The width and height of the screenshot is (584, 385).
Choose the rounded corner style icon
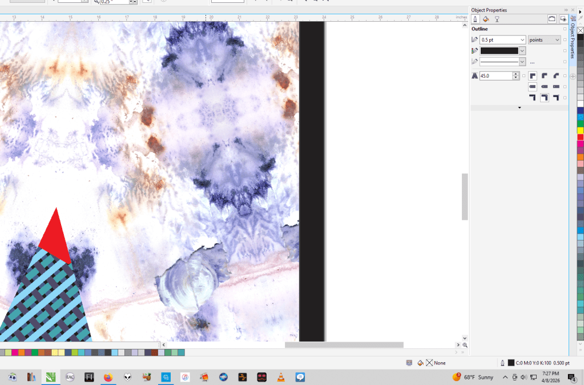(x=544, y=75)
